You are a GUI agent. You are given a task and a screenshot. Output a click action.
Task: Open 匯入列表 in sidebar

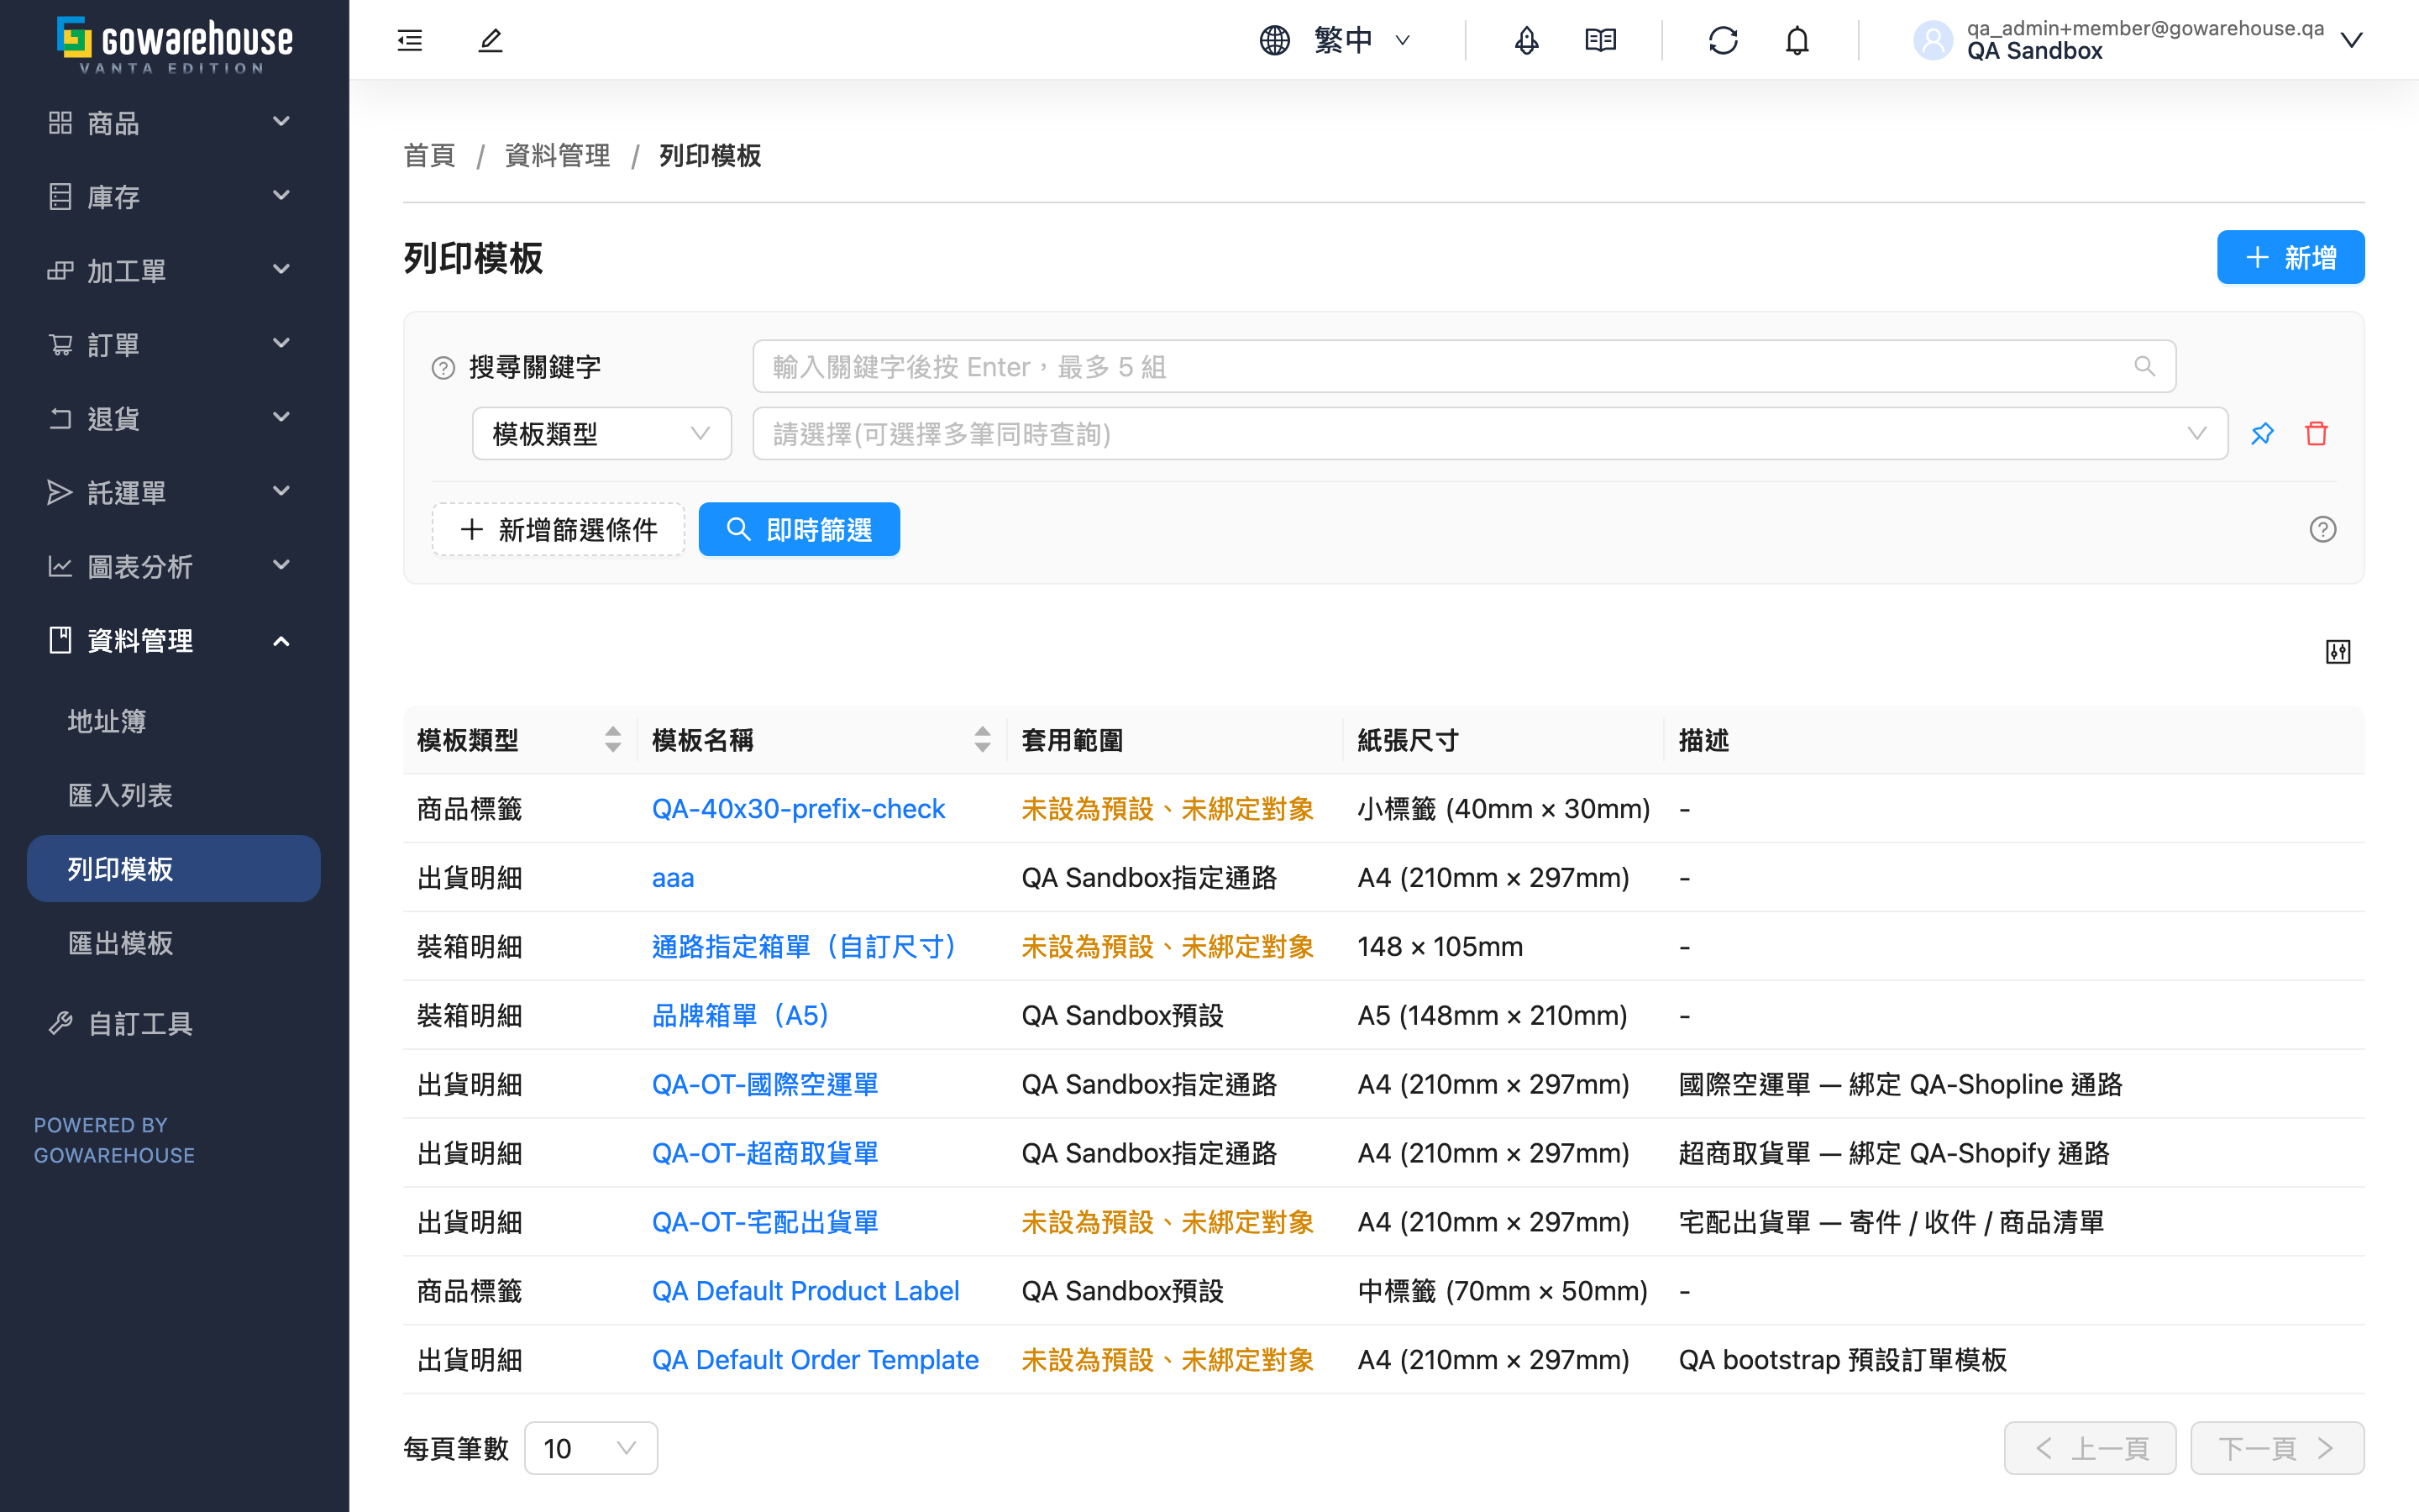[x=174, y=795]
